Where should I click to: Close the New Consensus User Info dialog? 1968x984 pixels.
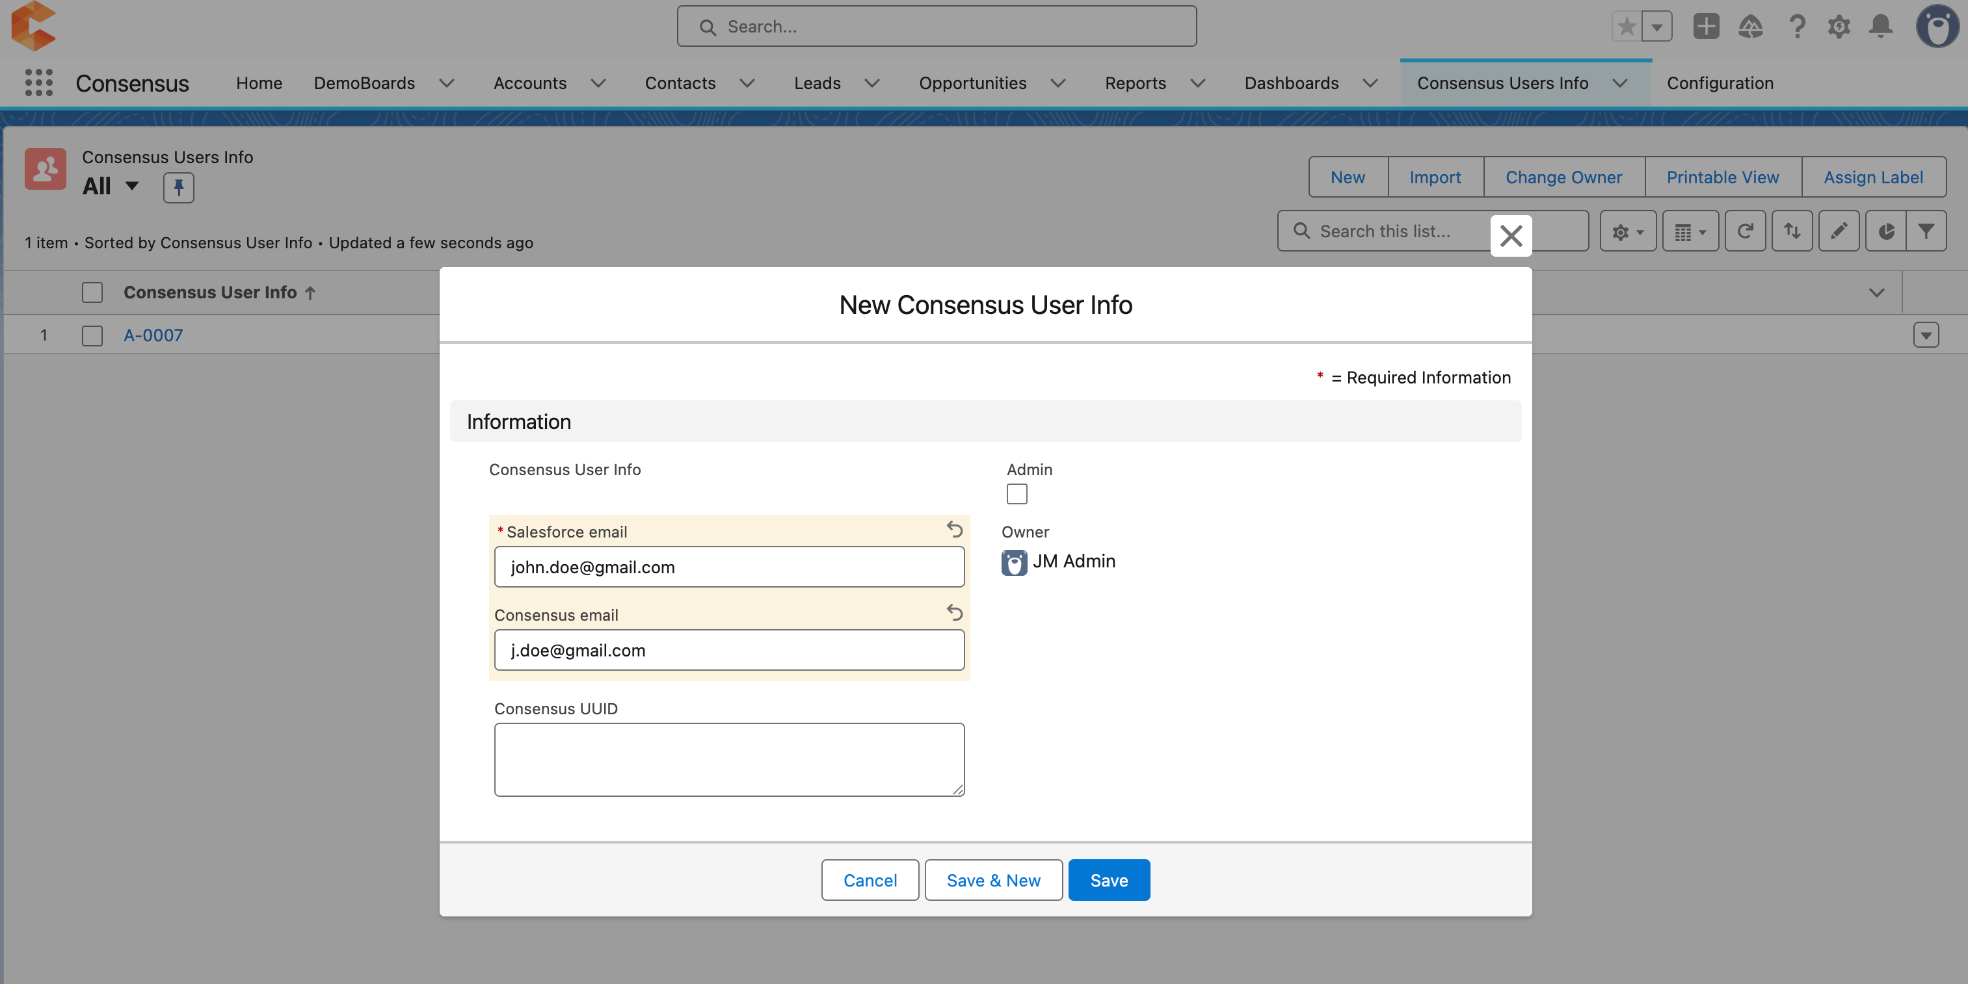(x=1511, y=236)
